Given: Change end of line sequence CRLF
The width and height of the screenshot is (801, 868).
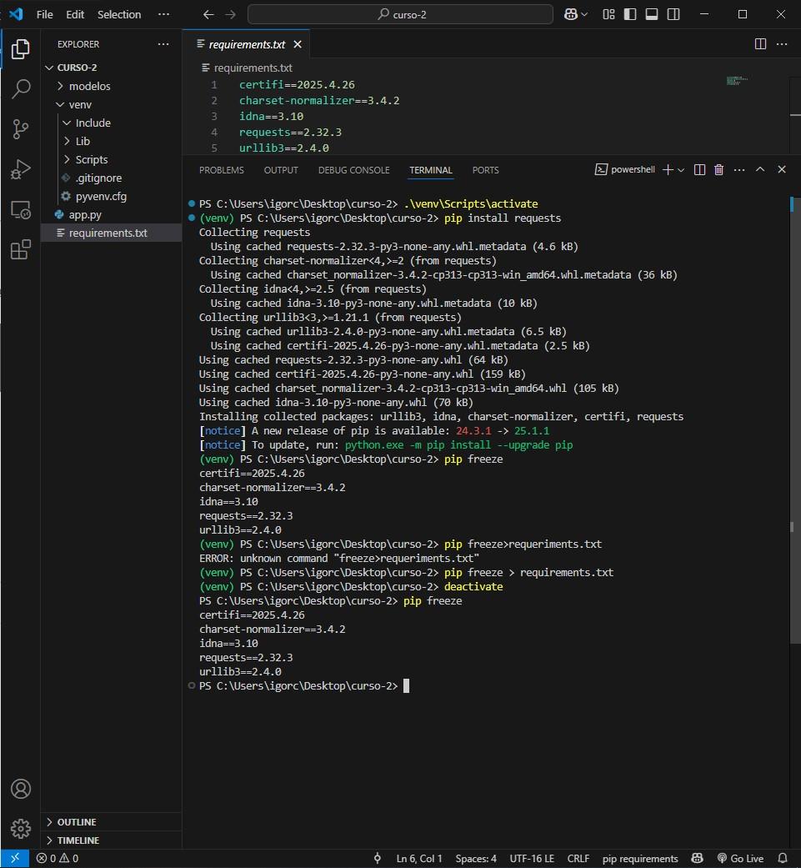Looking at the screenshot, I should [578, 859].
